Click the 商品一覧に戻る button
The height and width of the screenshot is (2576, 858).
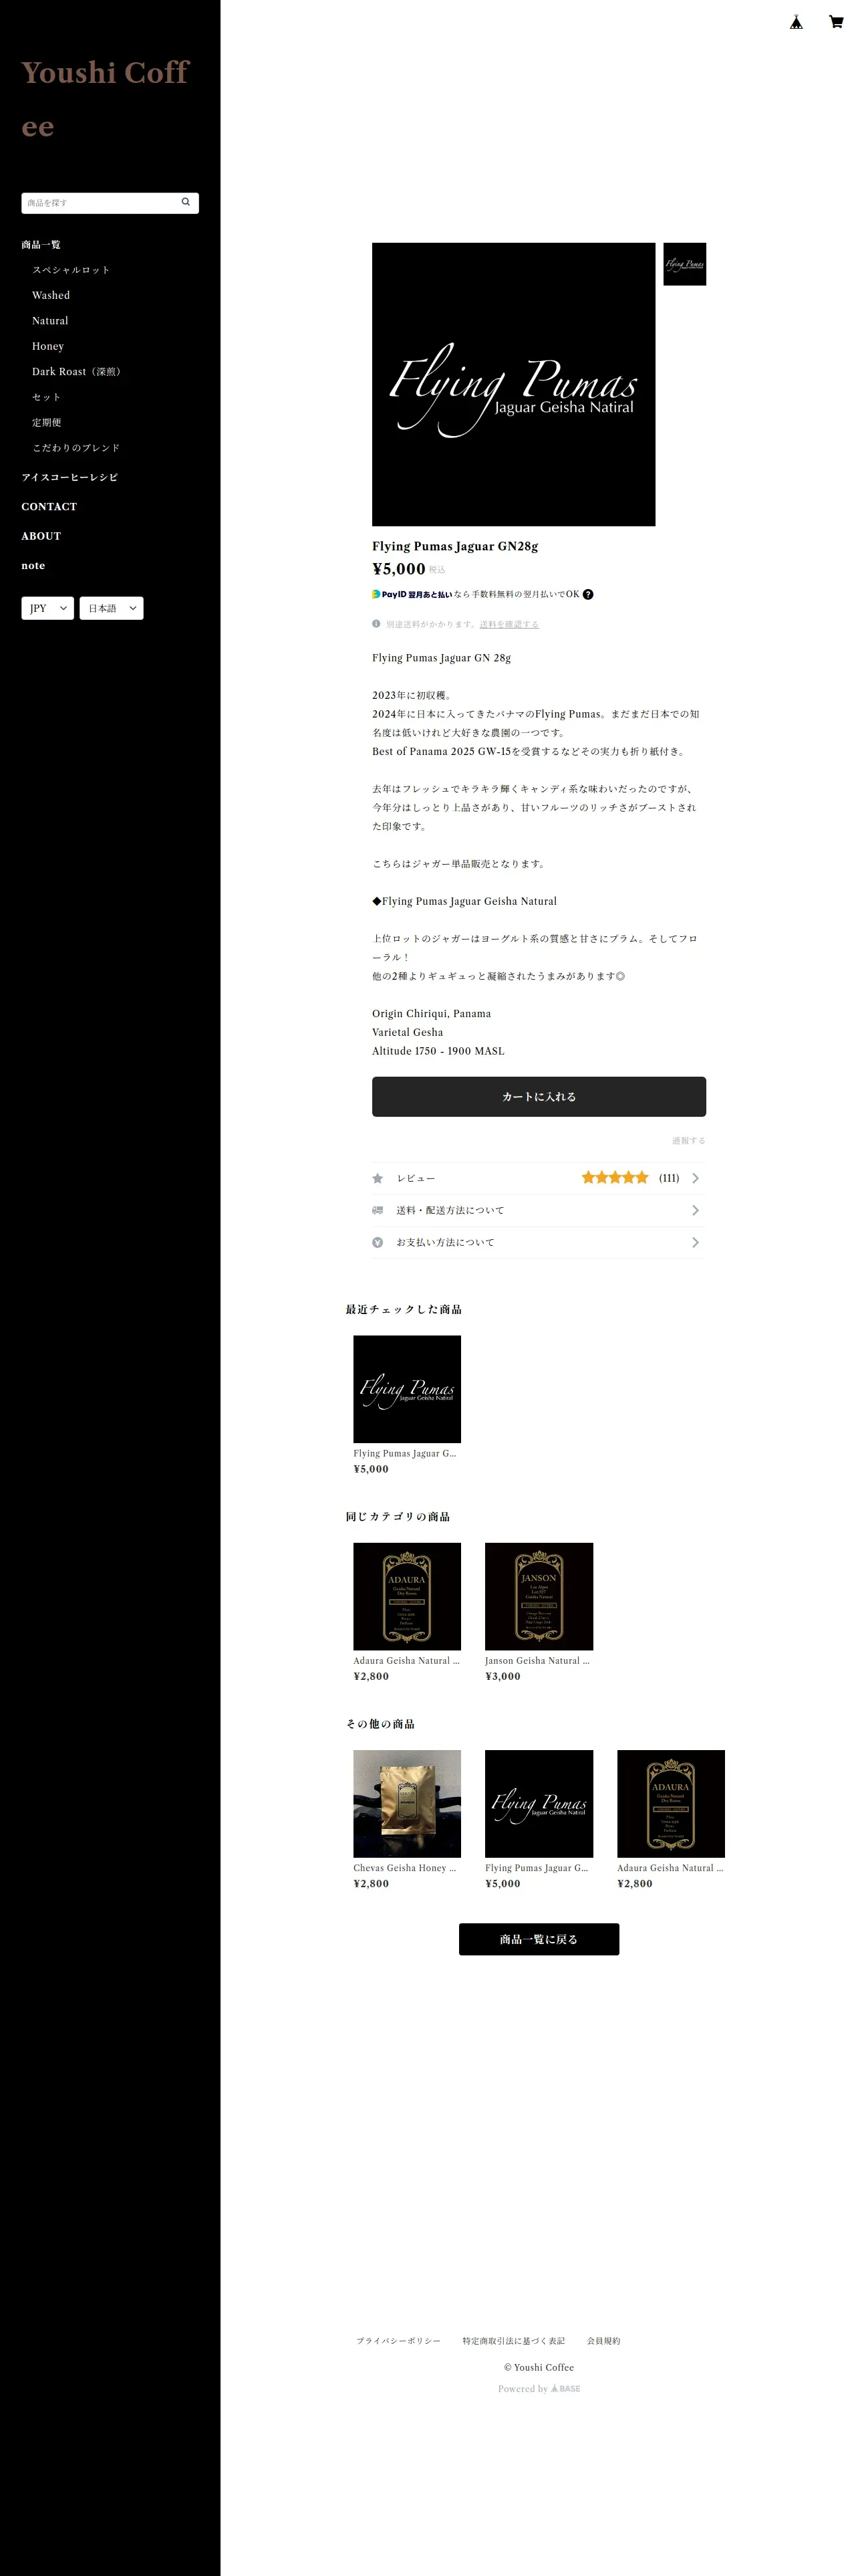539,1939
